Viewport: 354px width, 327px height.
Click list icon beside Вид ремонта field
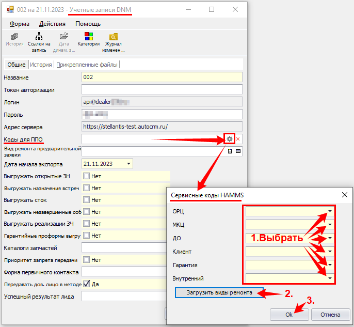click(230, 151)
